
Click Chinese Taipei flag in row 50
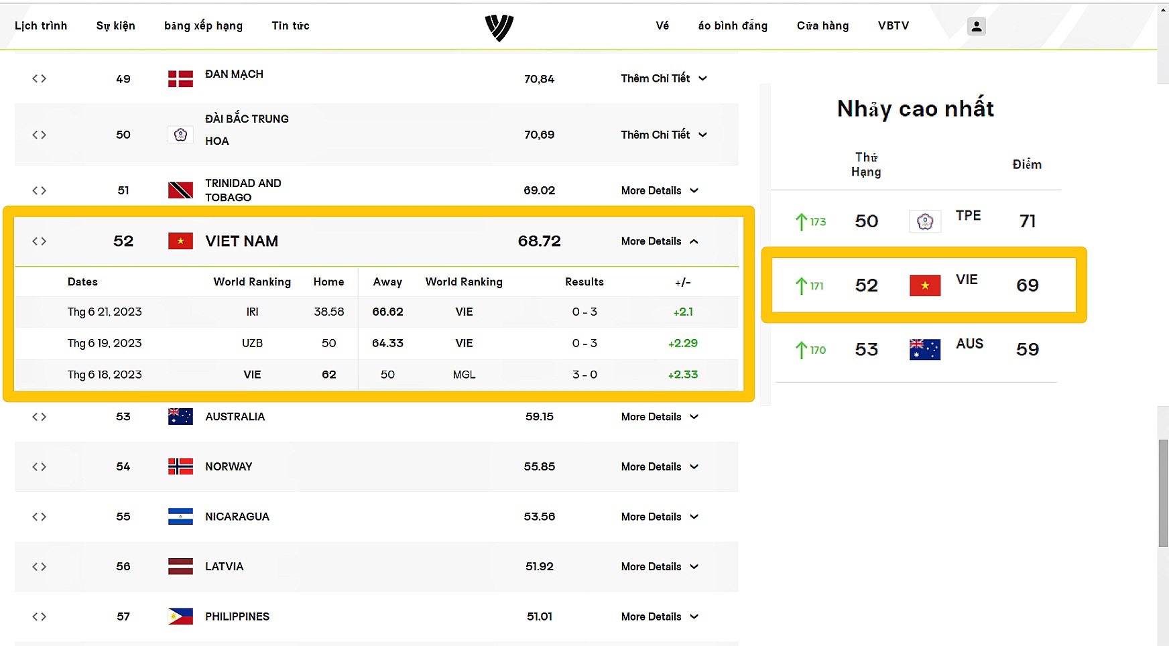(180, 135)
